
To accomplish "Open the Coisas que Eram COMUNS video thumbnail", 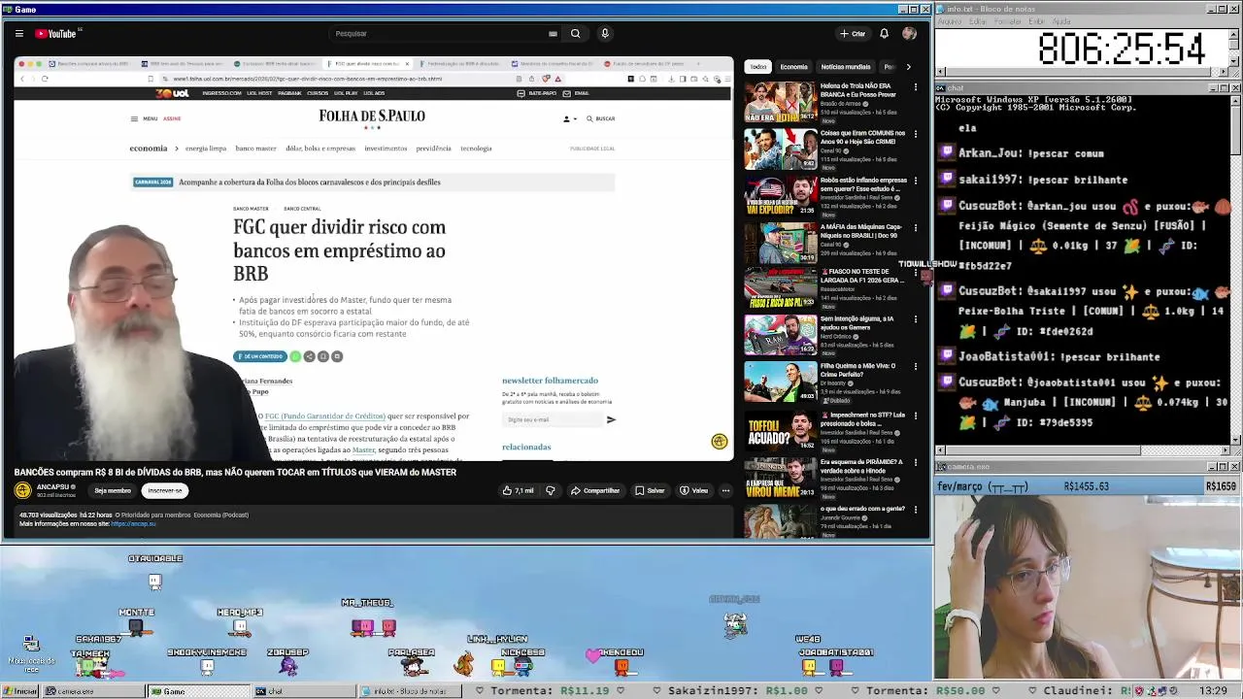I will point(781,149).
